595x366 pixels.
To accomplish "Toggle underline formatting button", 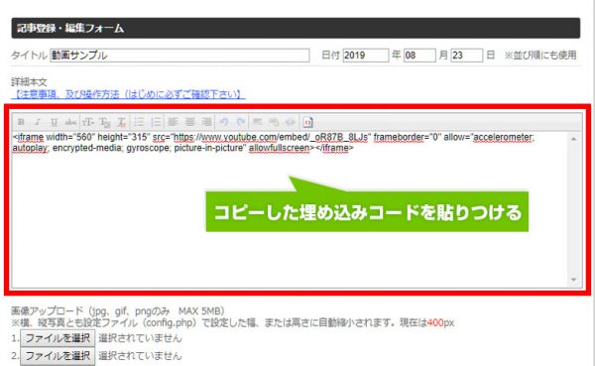I will (54, 122).
